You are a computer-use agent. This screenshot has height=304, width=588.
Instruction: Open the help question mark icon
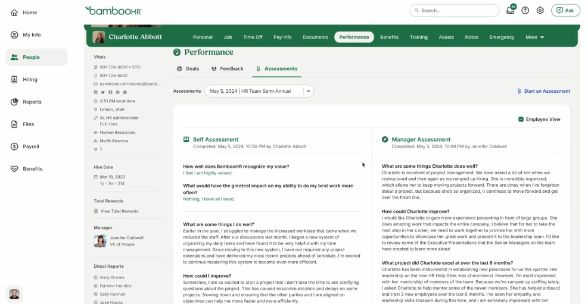(525, 11)
